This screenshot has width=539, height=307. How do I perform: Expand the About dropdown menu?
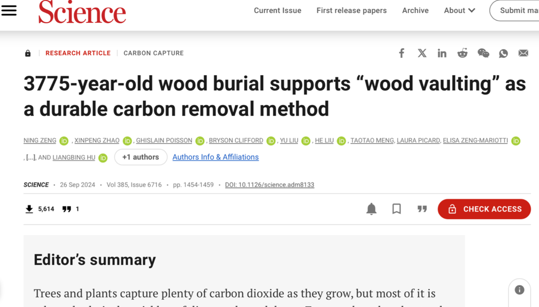click(460, 11)
